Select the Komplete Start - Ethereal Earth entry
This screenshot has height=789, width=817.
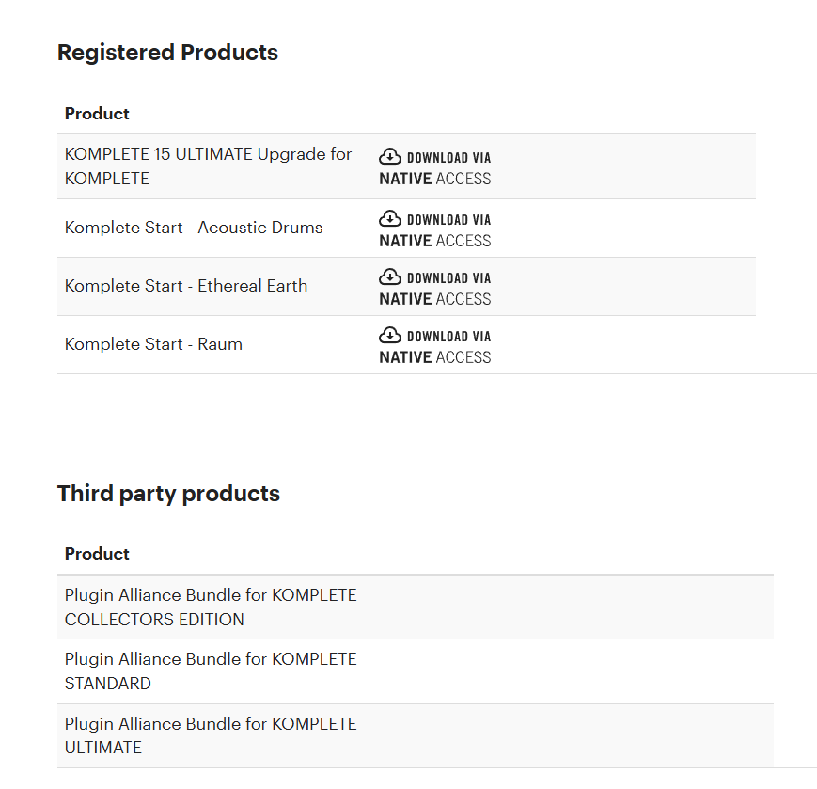tap(185, 286)
